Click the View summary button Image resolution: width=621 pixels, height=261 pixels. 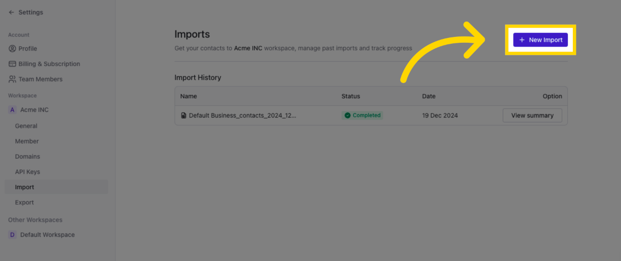[532, 116]
